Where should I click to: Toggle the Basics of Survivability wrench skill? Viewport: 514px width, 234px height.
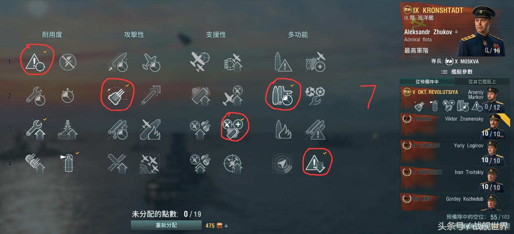pyautogui.click(x=35, y=129)
